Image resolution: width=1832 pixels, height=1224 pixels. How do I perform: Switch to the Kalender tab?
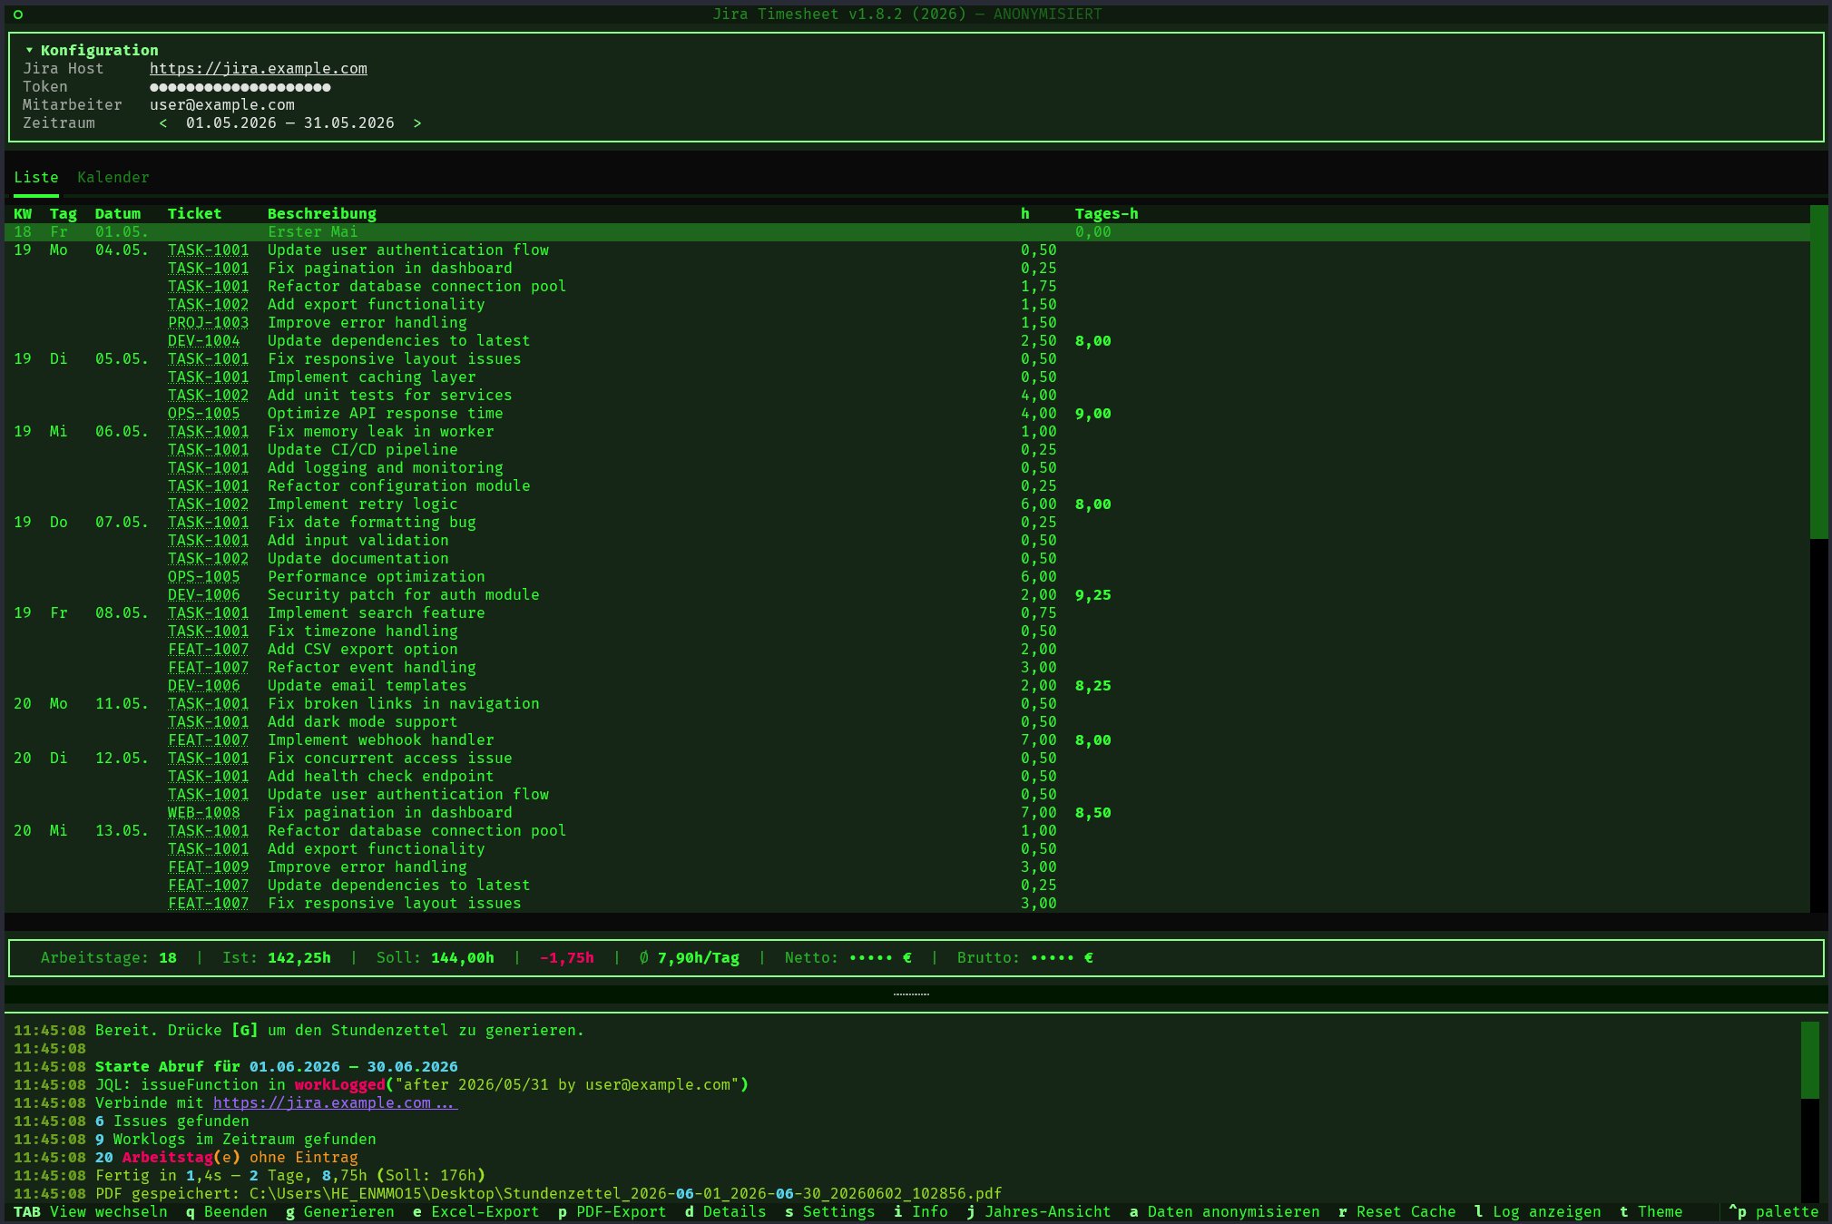[x=113, y=177]
